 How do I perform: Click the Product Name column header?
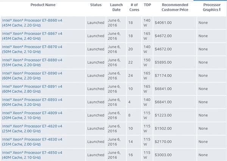click(43, 5)
